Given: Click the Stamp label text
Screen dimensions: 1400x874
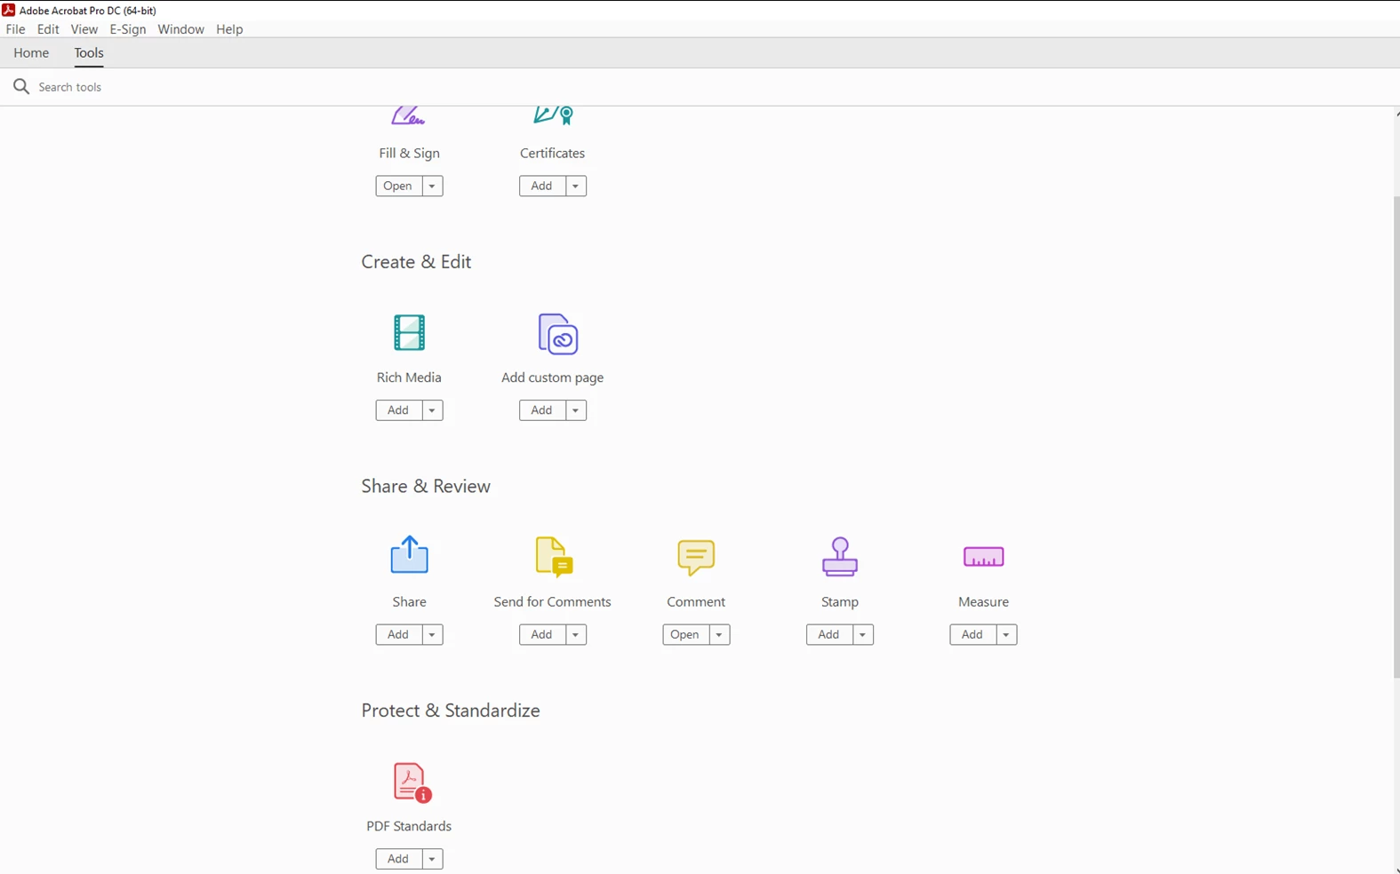Looking at the screenshot, I should click(840, 602).
